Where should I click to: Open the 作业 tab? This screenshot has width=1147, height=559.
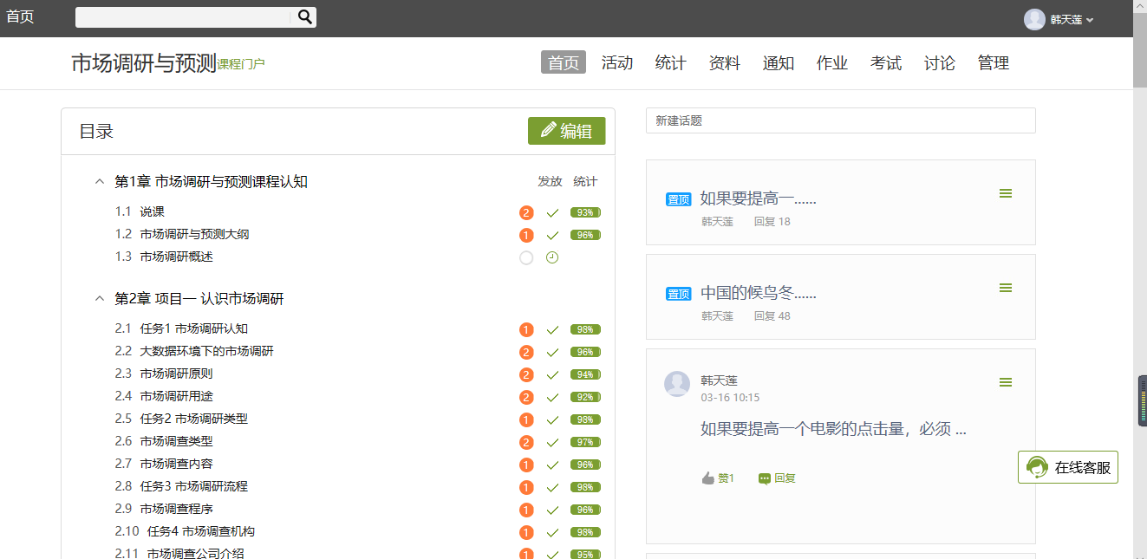[x=831, y=62]
